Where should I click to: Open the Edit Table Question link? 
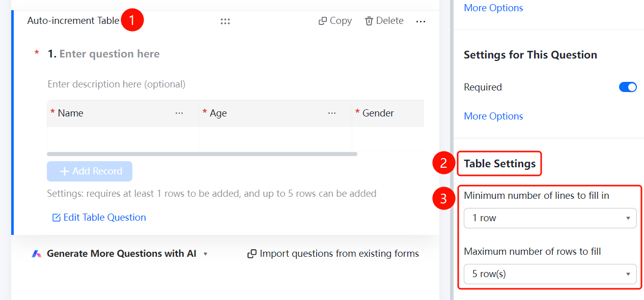[99, 218]
